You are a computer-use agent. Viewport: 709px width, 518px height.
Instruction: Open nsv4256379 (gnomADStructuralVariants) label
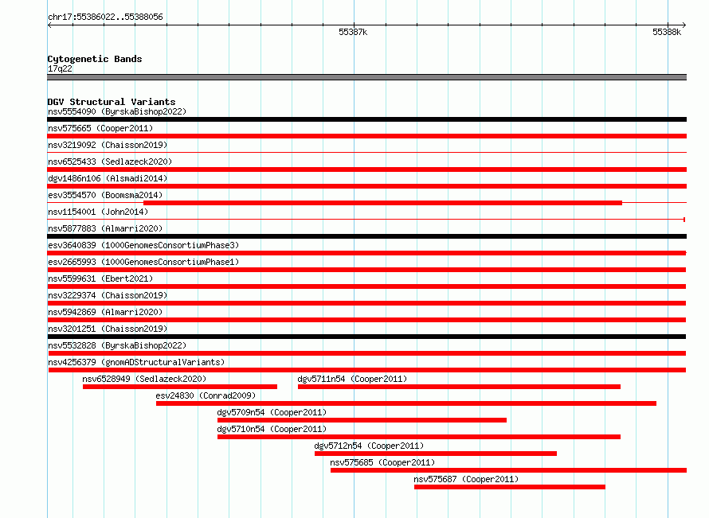[136, 362]
